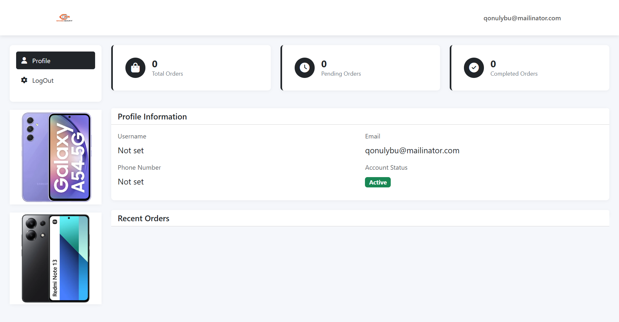
Task: Click the gear icon beside LogOut
Action: coord(24,80)
